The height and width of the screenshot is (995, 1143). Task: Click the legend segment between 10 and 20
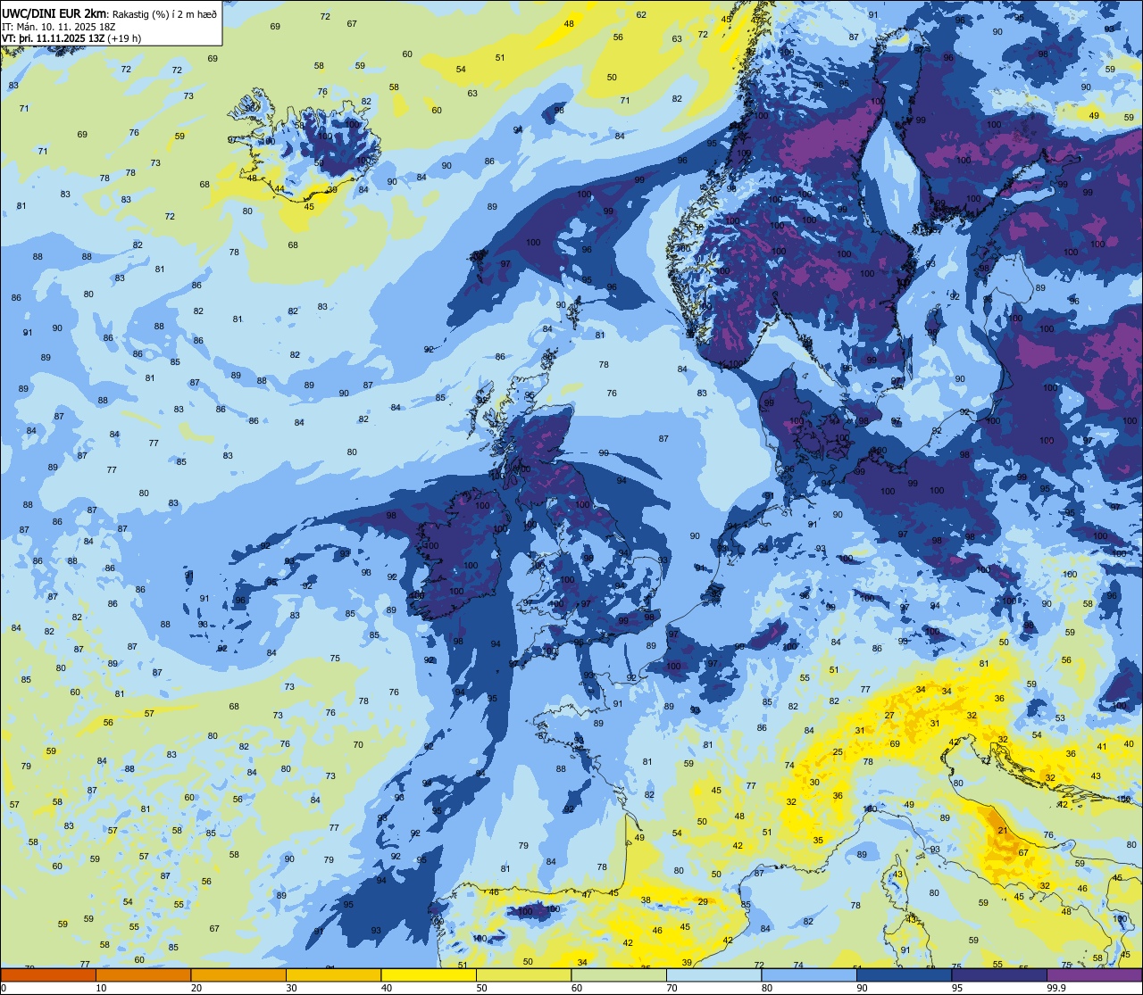point(144,975)
